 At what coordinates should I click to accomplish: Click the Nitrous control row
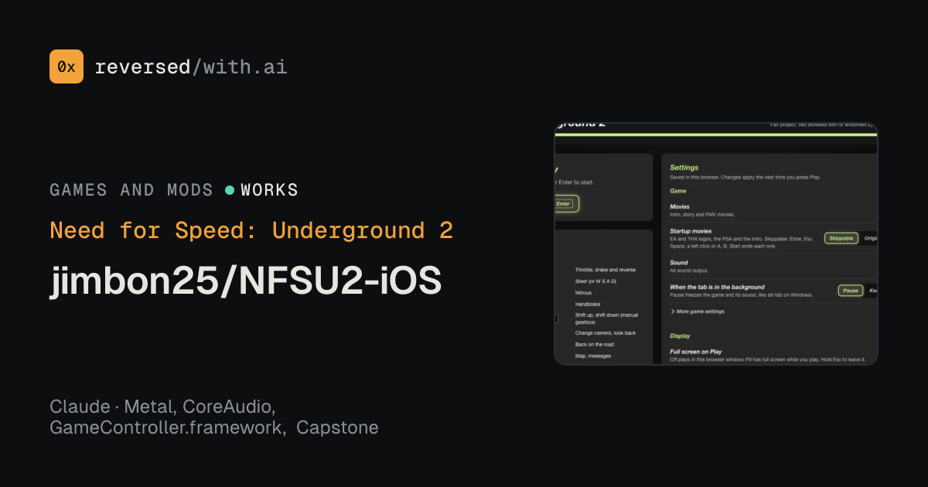click(x=584, y=293)
